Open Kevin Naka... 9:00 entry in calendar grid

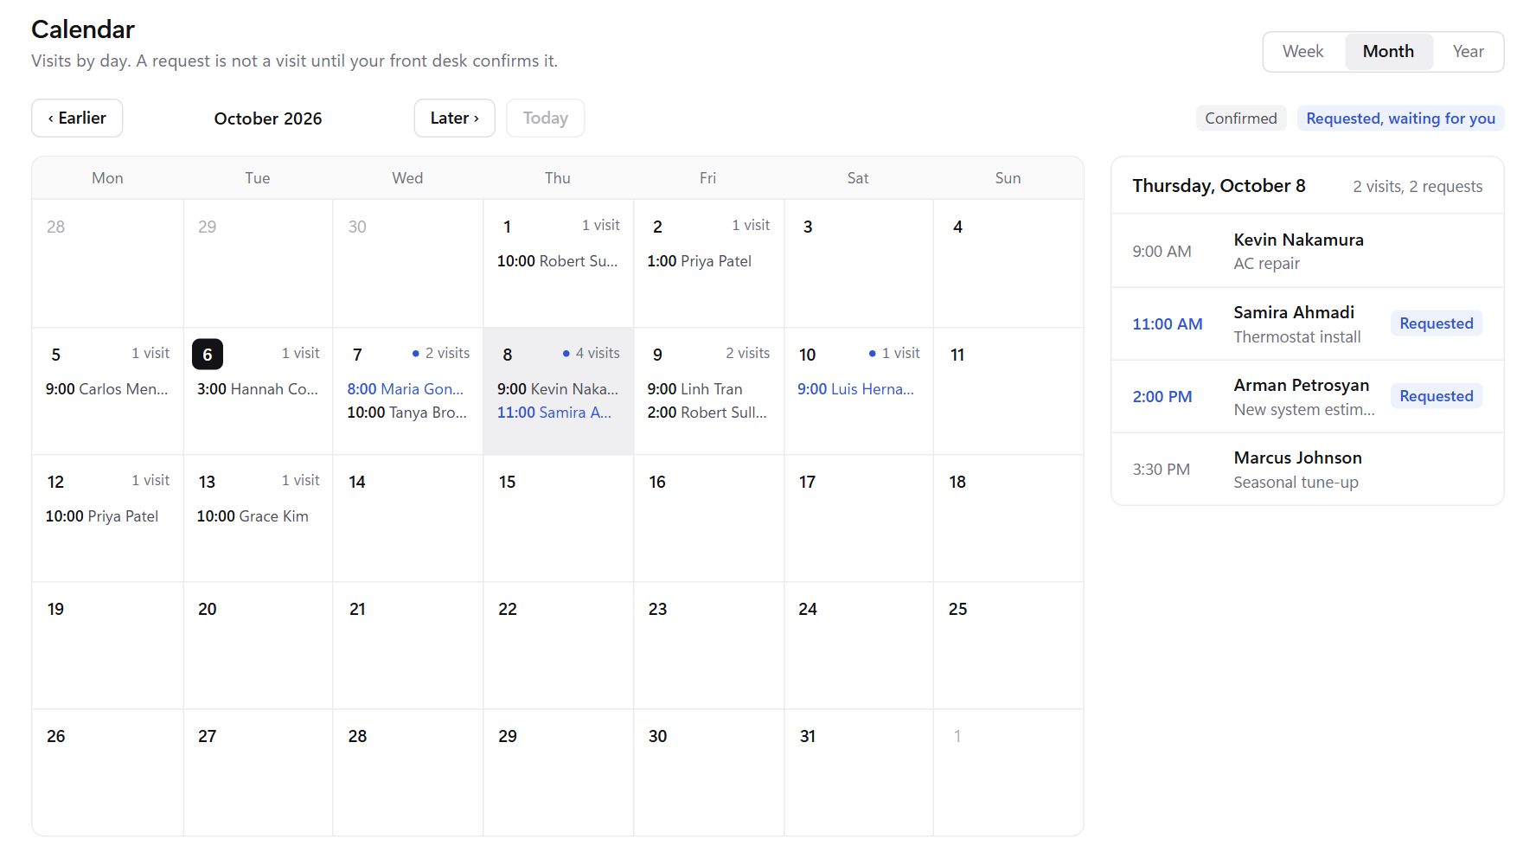tap(558, 389)
